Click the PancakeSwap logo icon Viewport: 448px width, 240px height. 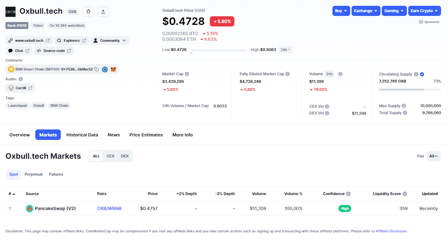(29, 208)
